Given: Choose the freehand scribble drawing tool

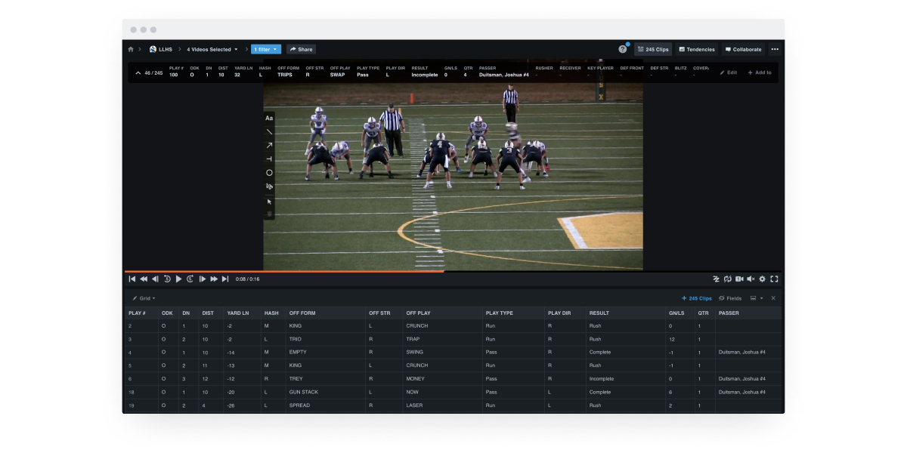Looking at the screenshot, I should [x=269, y=186].
